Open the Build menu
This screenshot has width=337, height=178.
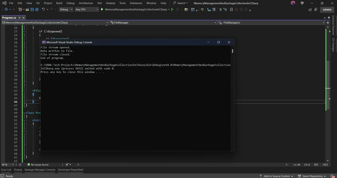[x=59, y=3]
